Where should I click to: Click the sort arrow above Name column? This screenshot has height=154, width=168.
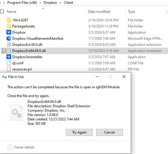click(x=43, y=8)
